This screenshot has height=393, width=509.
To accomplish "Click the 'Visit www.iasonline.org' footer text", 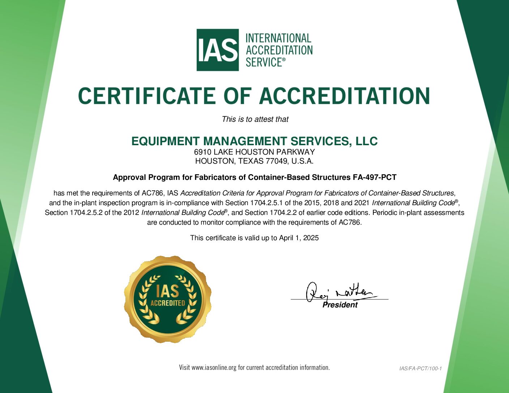I will pyautogui.click(x=254, y=368).
